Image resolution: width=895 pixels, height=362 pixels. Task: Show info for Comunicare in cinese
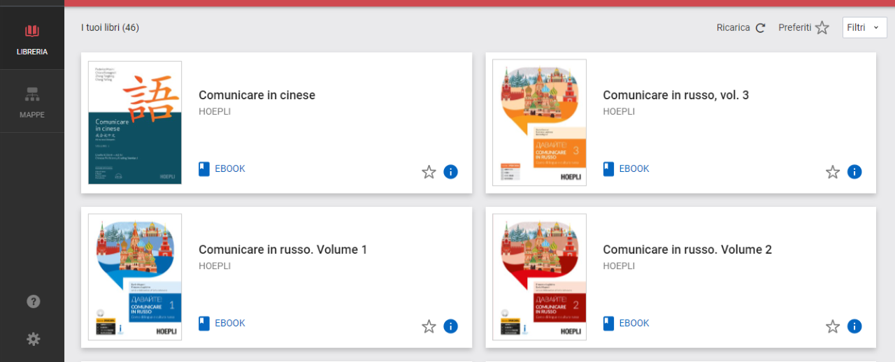[451, 171]
